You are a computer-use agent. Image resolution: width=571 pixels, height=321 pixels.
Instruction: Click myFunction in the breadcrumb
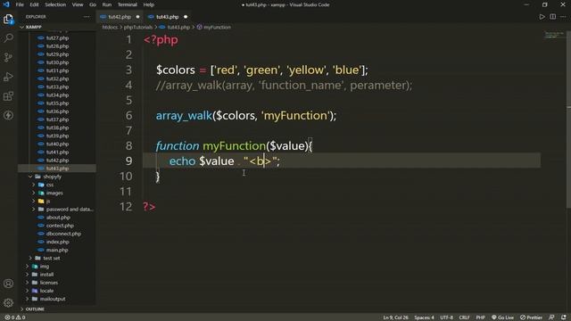(217, 27)
